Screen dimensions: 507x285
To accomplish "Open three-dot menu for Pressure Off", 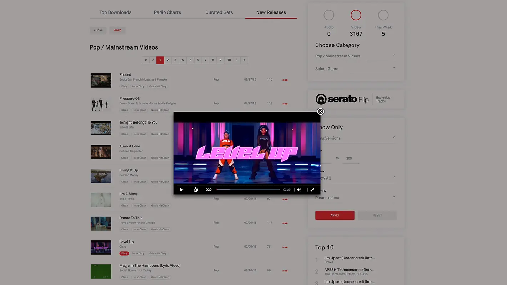I will point(285,104).
